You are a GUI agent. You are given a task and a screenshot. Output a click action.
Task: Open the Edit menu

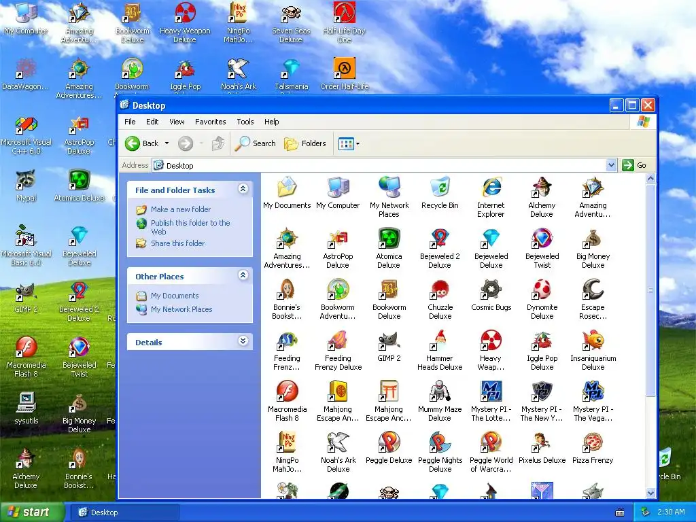tap(152, 122)
